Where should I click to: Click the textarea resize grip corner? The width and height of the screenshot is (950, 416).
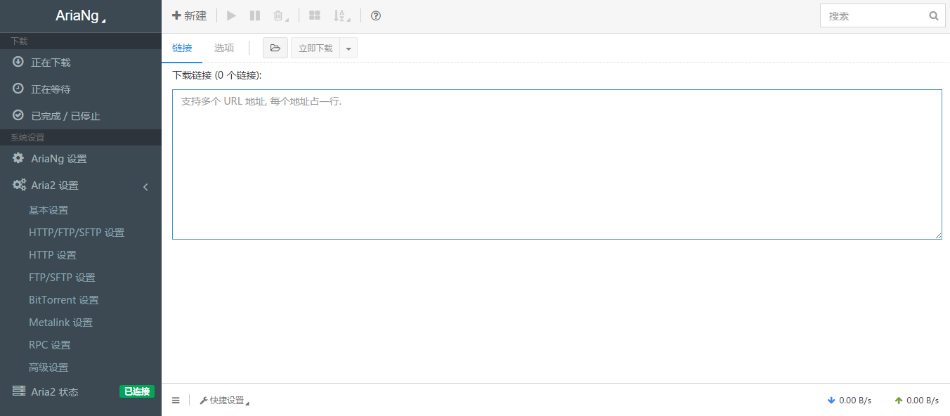coord(938,235)
